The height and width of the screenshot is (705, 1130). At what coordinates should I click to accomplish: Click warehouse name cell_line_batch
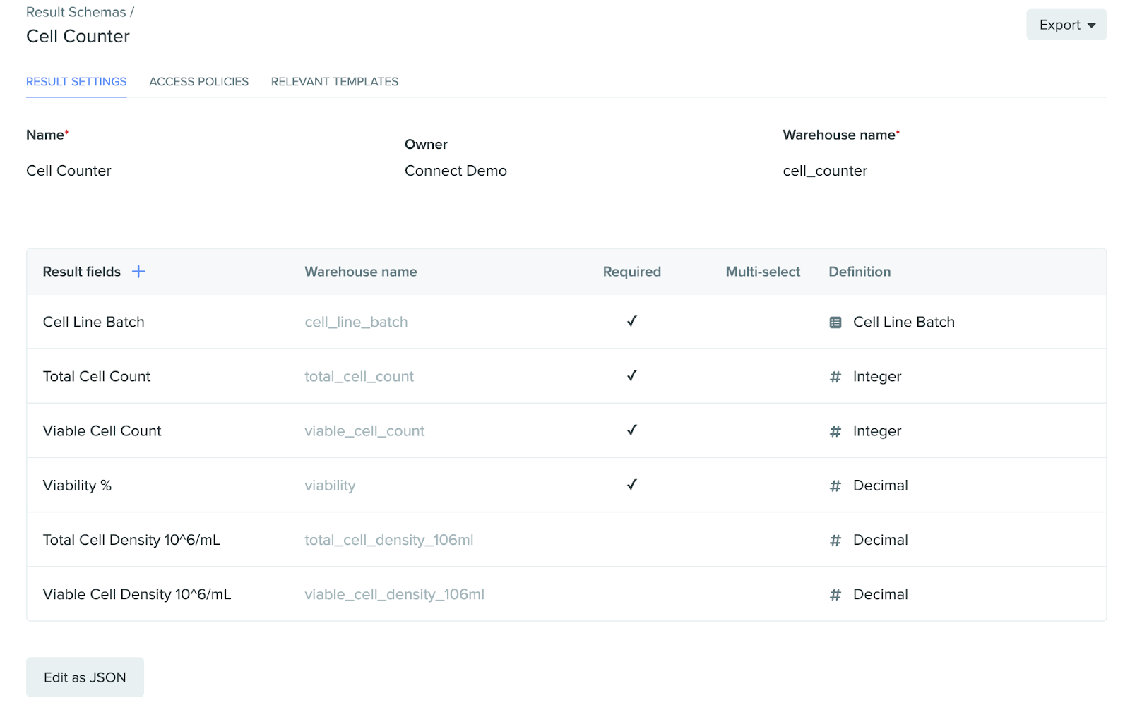point(356,322)
